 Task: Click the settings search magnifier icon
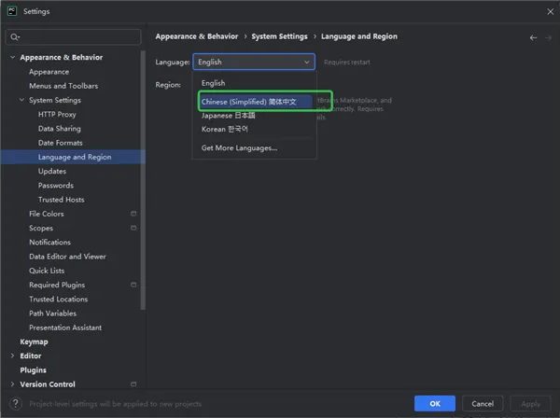pyautogui.click(x=14, y=37)
